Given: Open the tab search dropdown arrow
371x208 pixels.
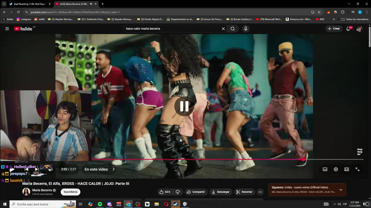Looking at the screenshot, I should tap(4, 4).
